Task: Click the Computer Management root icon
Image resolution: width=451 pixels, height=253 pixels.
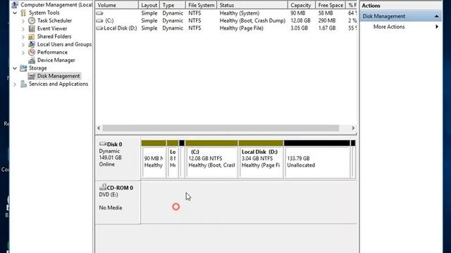Action: coord(15,5)
